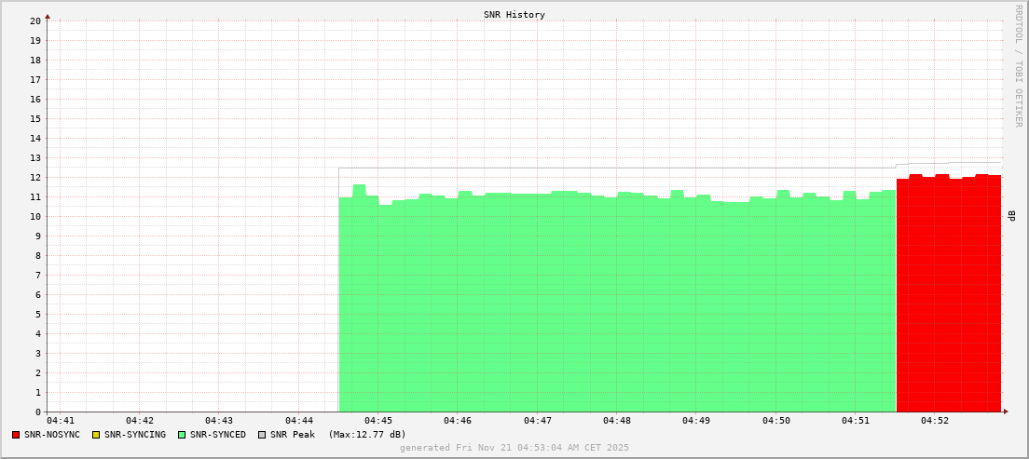Viewport: 1029px width, 459px height.
Task: Click the Y-axis arrow above 20
Action: pos(48,16)
